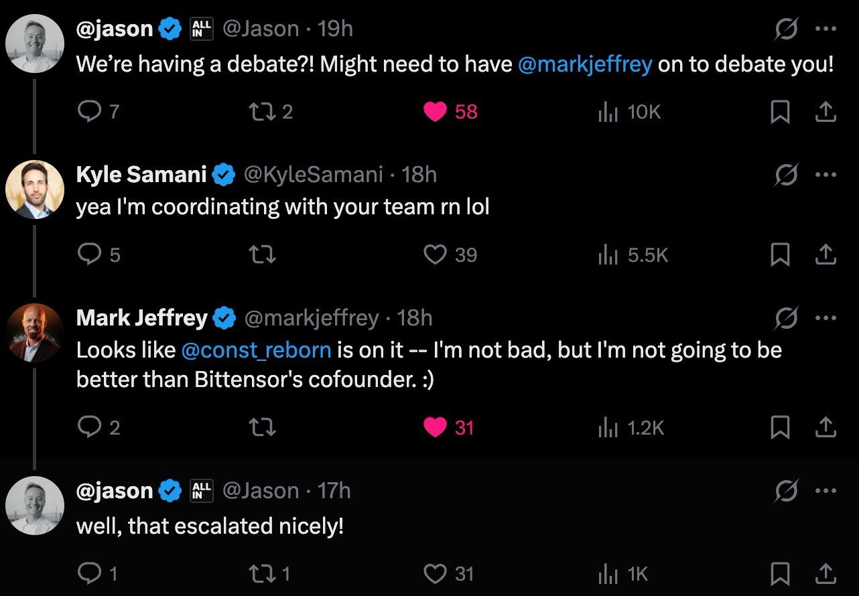Open more options menu on Mark Jeffrey's tweet

[x=825, y=318]
